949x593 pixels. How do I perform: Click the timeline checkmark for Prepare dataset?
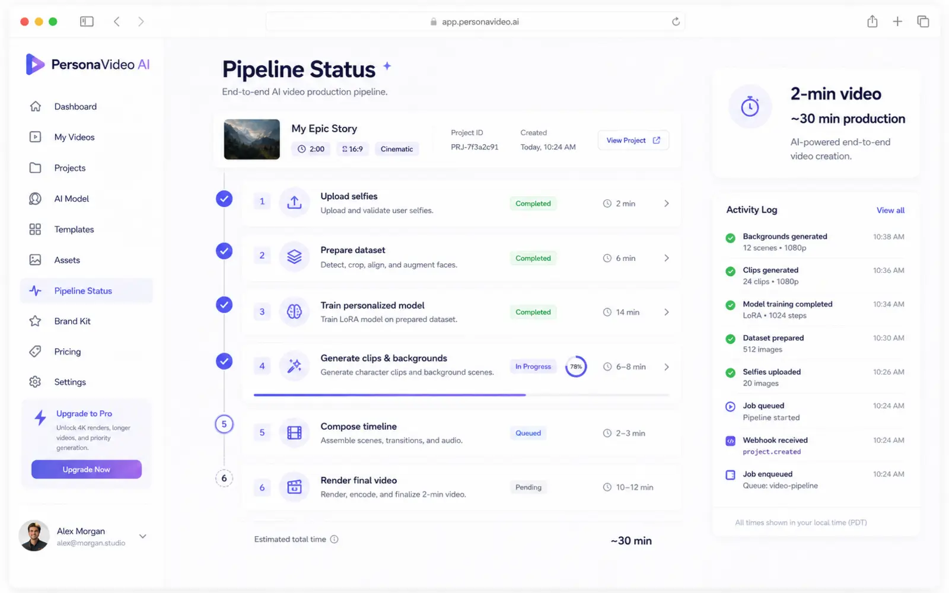[x=224, y=251]
